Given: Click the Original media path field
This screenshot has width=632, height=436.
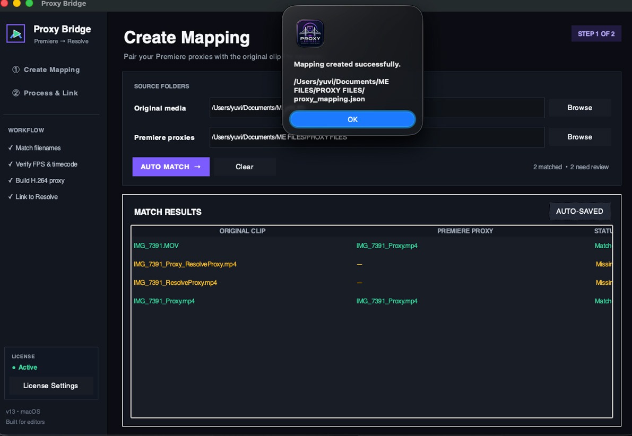Looking at the screenshot, I should (x=377, y=108).
